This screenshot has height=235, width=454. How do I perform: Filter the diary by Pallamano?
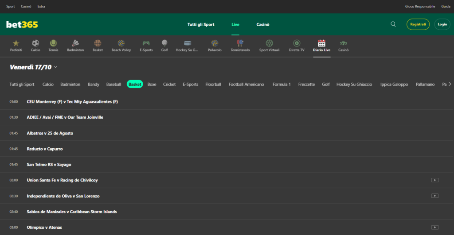425,85
